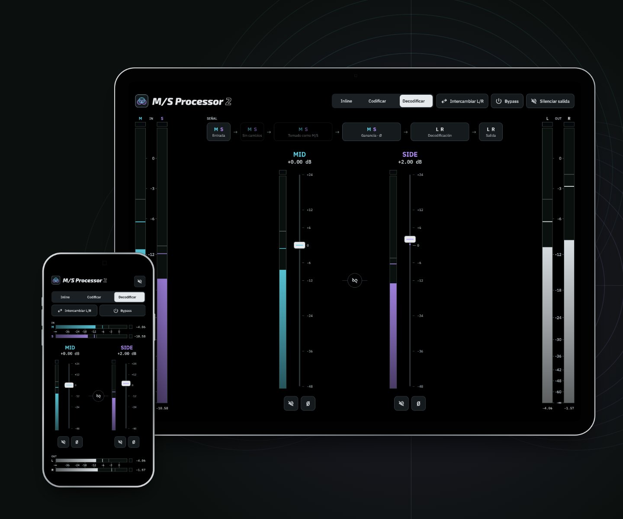The image size is (623, 519).
Task: Click the -1.57 readout under tablet R meter
Action: (569, 408)
